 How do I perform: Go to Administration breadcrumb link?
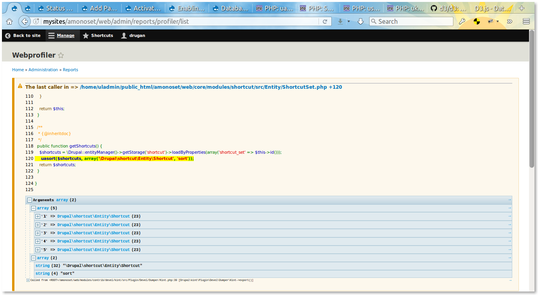pyautogui.click(x=43, y=70)
